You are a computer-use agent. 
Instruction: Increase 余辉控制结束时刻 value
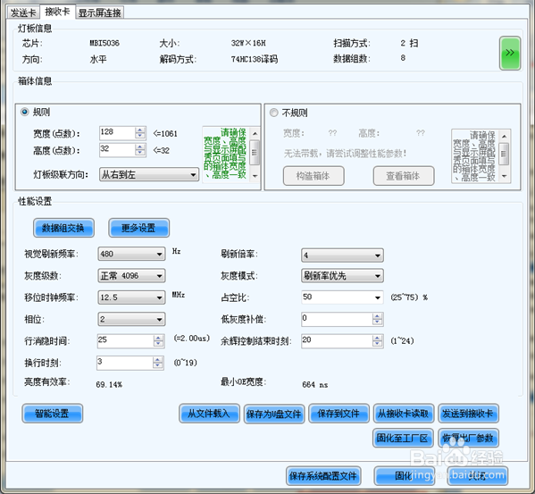[377, 338]
